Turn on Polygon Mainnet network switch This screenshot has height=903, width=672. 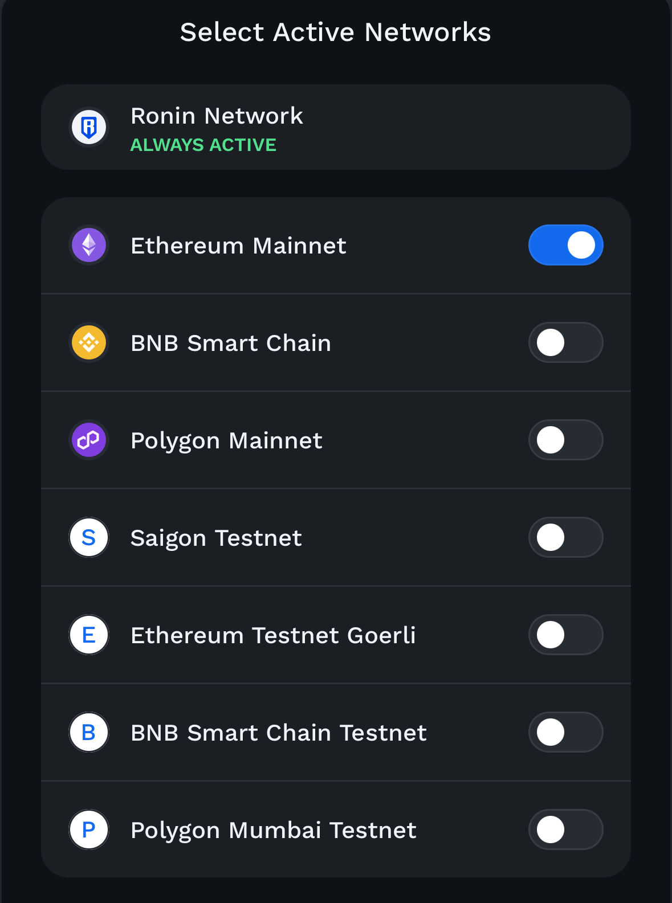566,440
